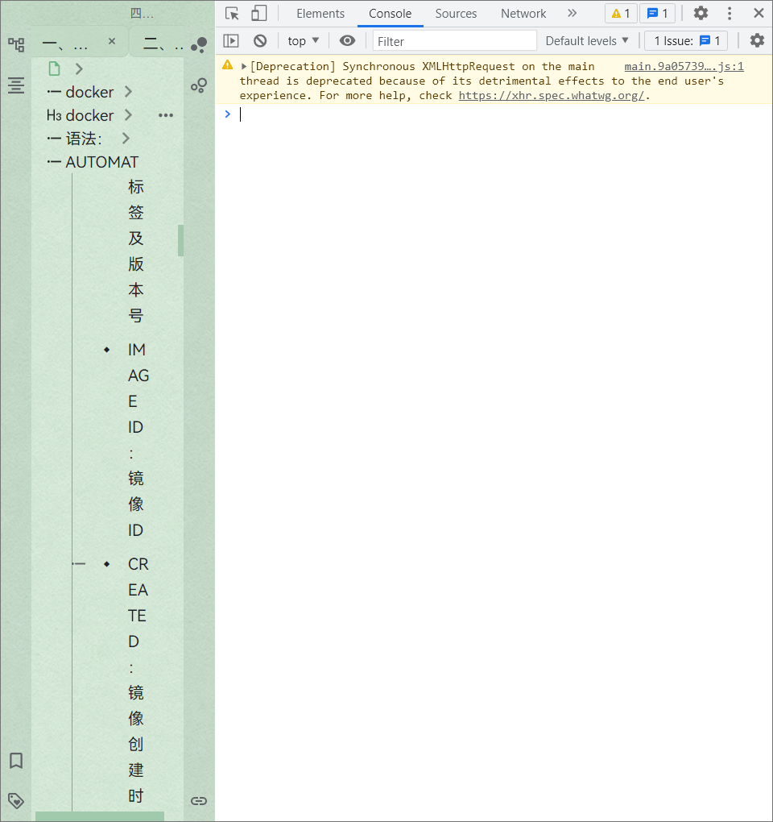The image size is (773, 822).
Task: Focus the console Filter field
Action: pos(455,41)
